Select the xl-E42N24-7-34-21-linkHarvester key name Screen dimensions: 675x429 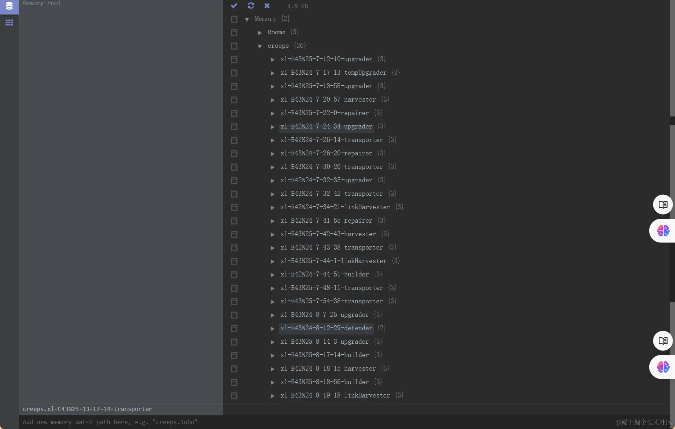[x=335, y=207]
